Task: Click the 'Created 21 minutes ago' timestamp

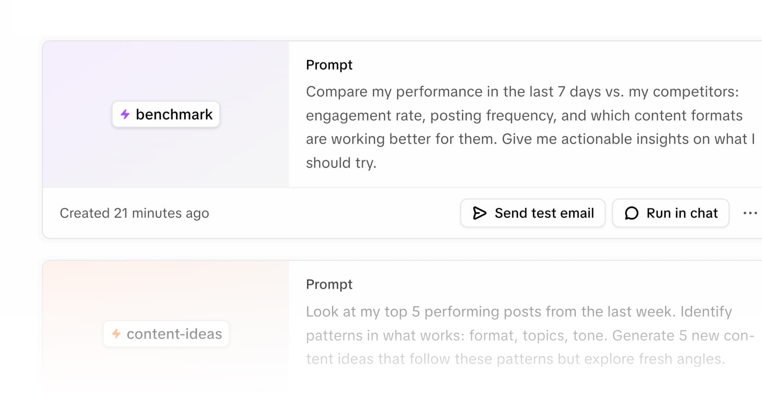Action: pos(134,213)
